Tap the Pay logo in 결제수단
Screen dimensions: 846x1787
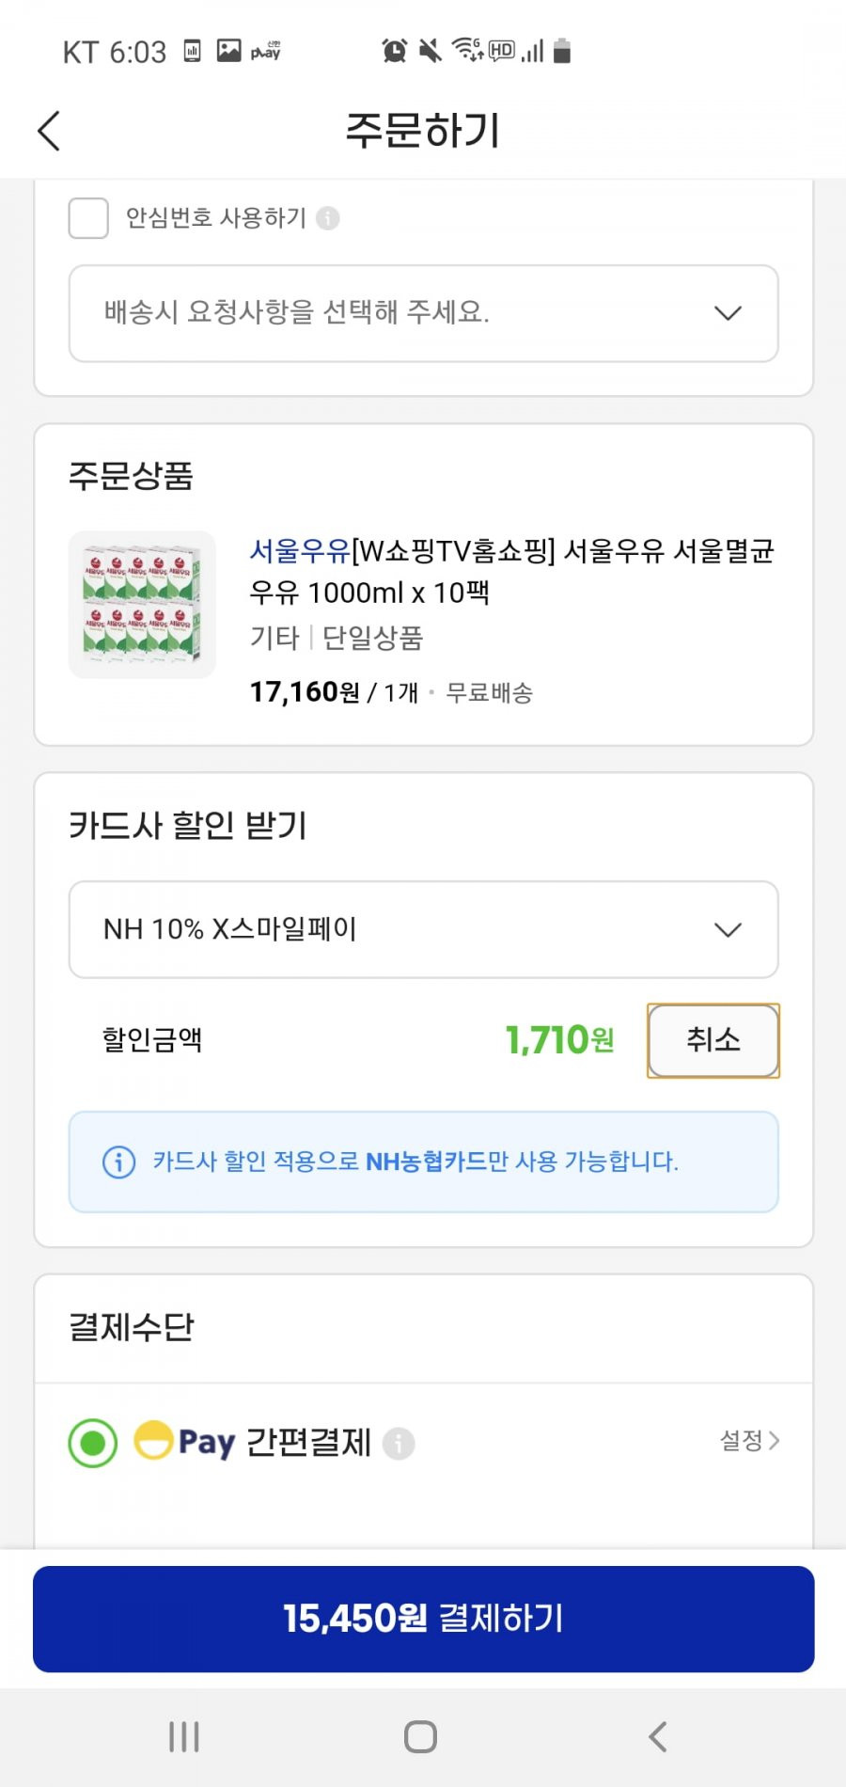184,1442
